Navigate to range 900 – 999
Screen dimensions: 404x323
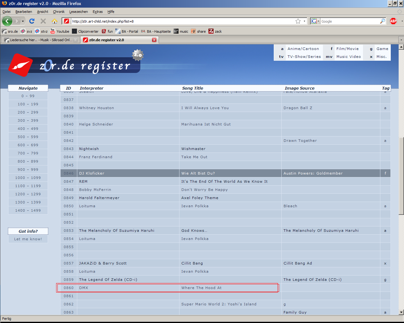point(28,170)
